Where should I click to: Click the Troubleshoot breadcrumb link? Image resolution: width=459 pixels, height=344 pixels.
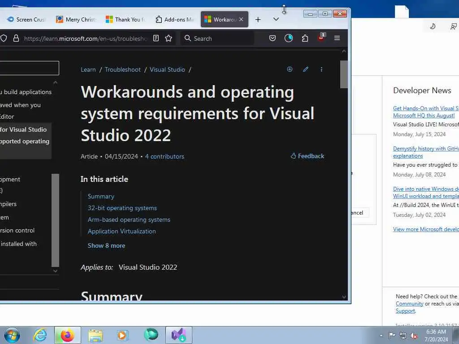point(123,69)
